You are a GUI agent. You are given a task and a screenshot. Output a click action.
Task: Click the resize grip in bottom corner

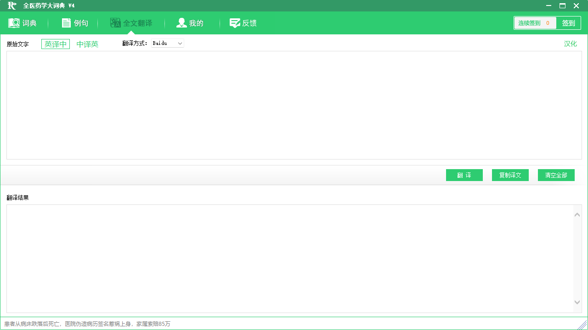click(x=582, y=324)
